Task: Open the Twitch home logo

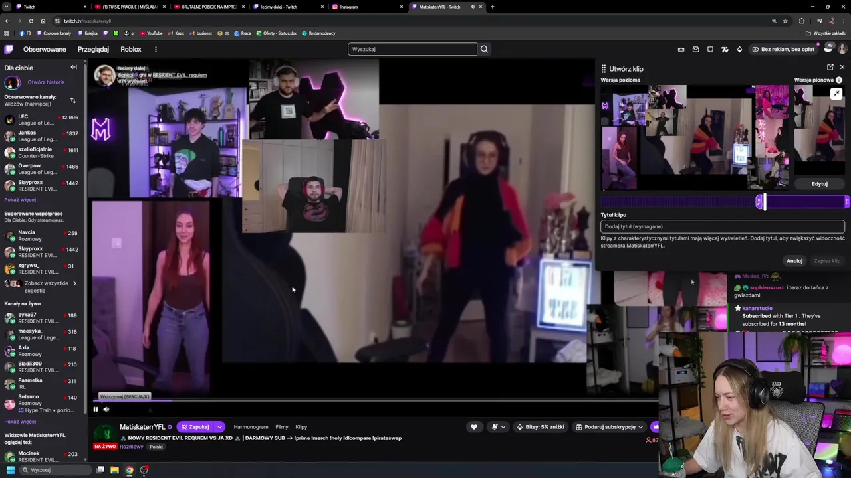Action: click(8, 49)
